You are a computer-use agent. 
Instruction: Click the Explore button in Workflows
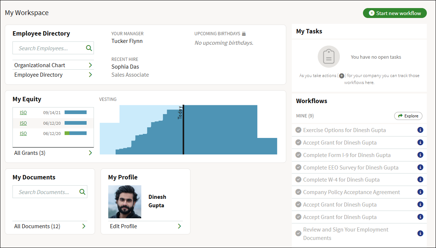click(x=408, y=116)
